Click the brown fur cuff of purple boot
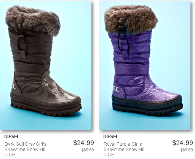This screenshot has width=195, height=159. click(131, 19)
